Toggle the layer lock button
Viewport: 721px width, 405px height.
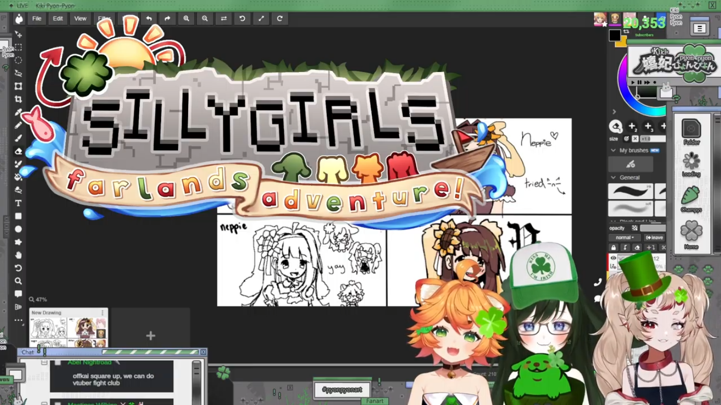tap(613, 248)
